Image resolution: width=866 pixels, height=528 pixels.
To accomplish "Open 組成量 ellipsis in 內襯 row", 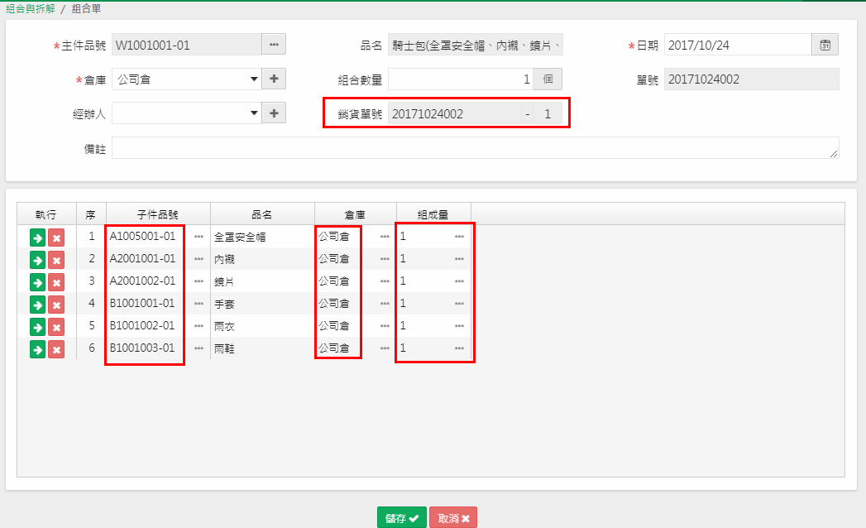I will [x=460, y=259].
